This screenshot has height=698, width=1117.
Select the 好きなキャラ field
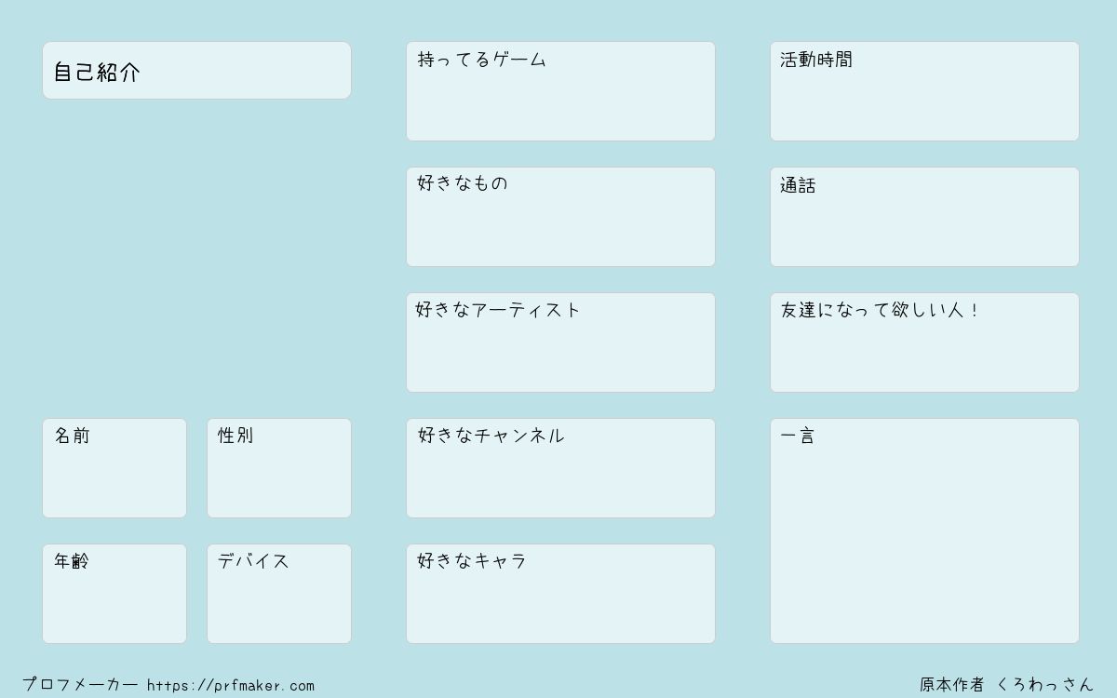point(560,594)
